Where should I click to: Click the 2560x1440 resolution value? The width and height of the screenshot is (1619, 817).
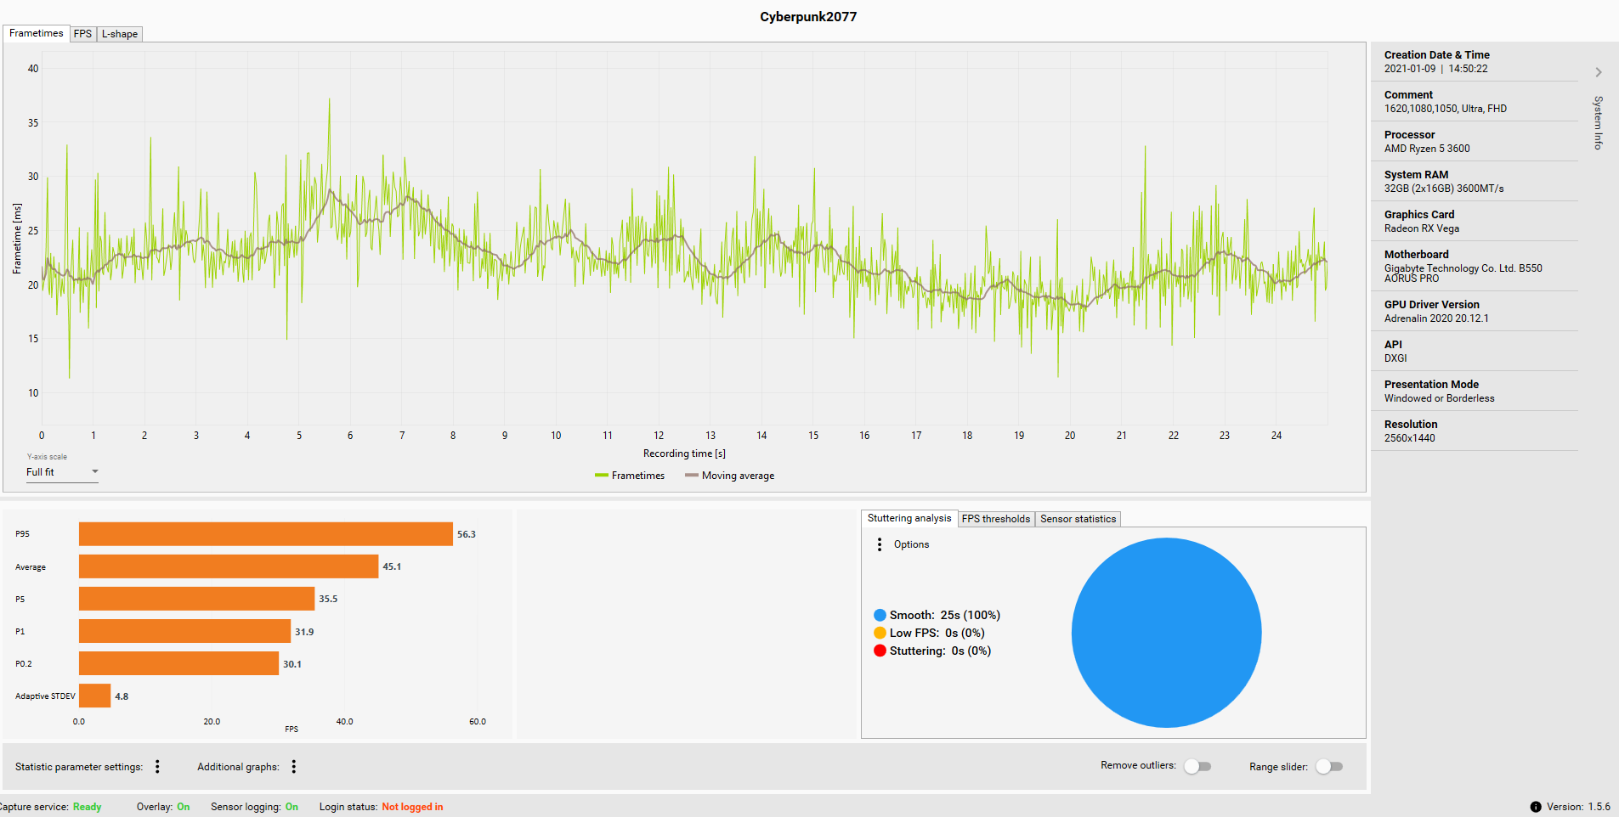[x=1409, y=438]
